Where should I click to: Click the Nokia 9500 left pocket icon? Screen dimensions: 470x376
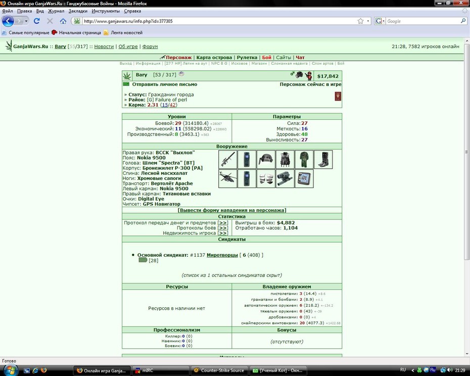pyautogui.click(x=247, y=178)
